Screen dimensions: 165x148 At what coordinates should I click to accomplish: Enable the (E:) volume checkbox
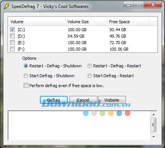pyautogui.click(x=12, y=43)
